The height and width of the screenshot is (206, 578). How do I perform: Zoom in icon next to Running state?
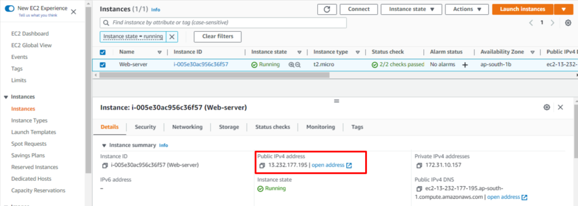click(291, 64)
